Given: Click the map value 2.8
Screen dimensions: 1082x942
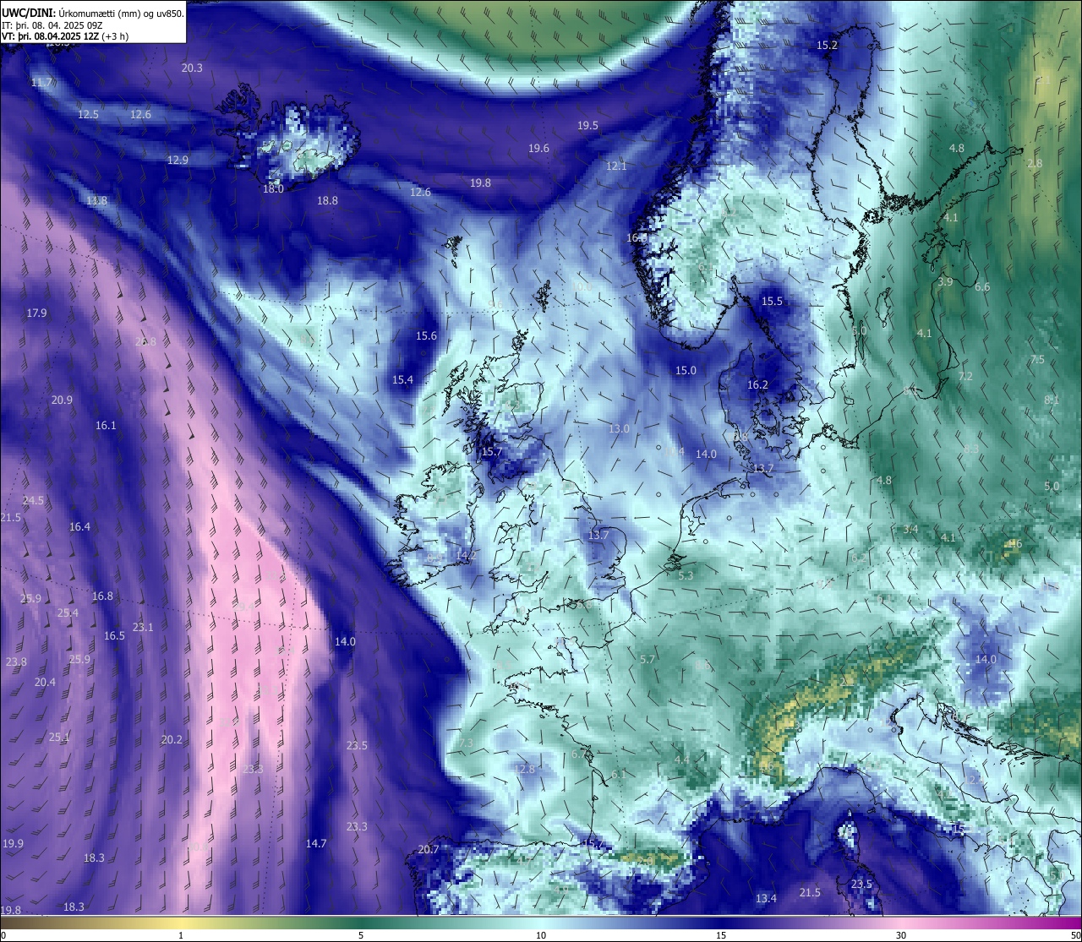Looking at the screenshot, I should (x=1035, y=163).
